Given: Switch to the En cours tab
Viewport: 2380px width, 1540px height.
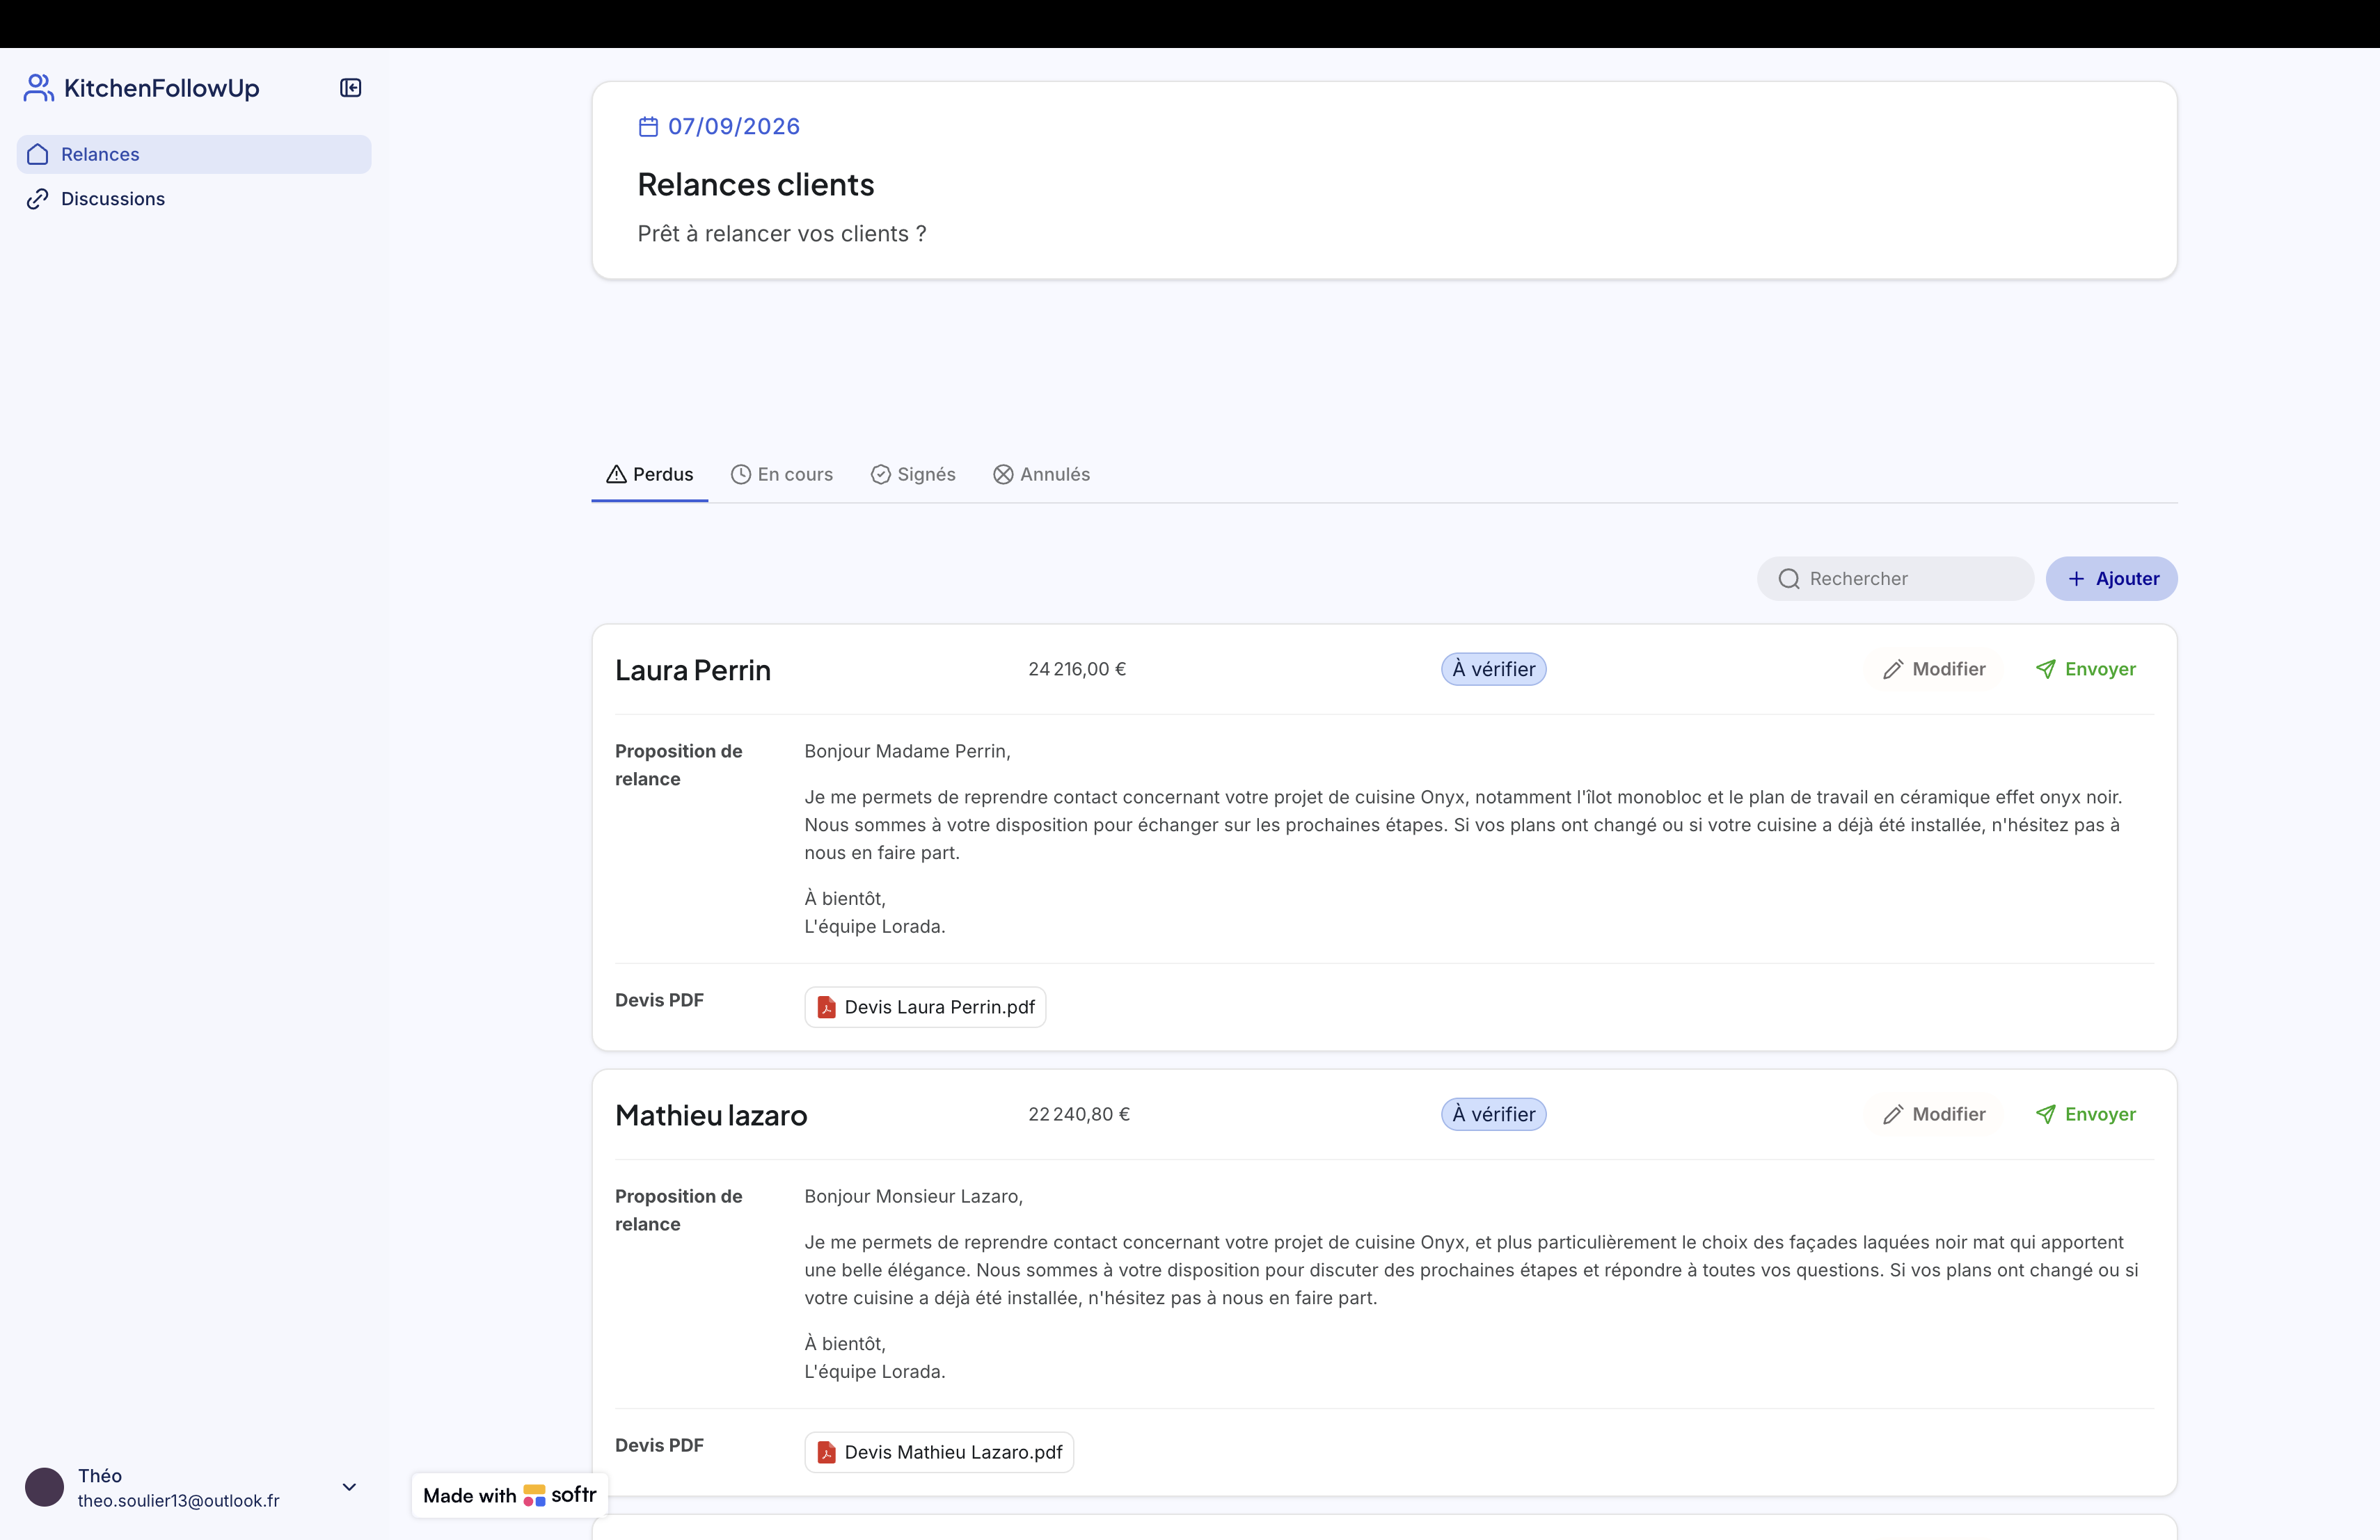Looking at the screenshot, I should [782, 474].
